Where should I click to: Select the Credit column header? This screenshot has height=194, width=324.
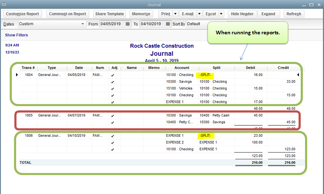click(283, 68)
